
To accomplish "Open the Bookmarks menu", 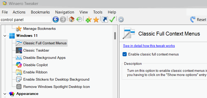I will pos(40,12).
